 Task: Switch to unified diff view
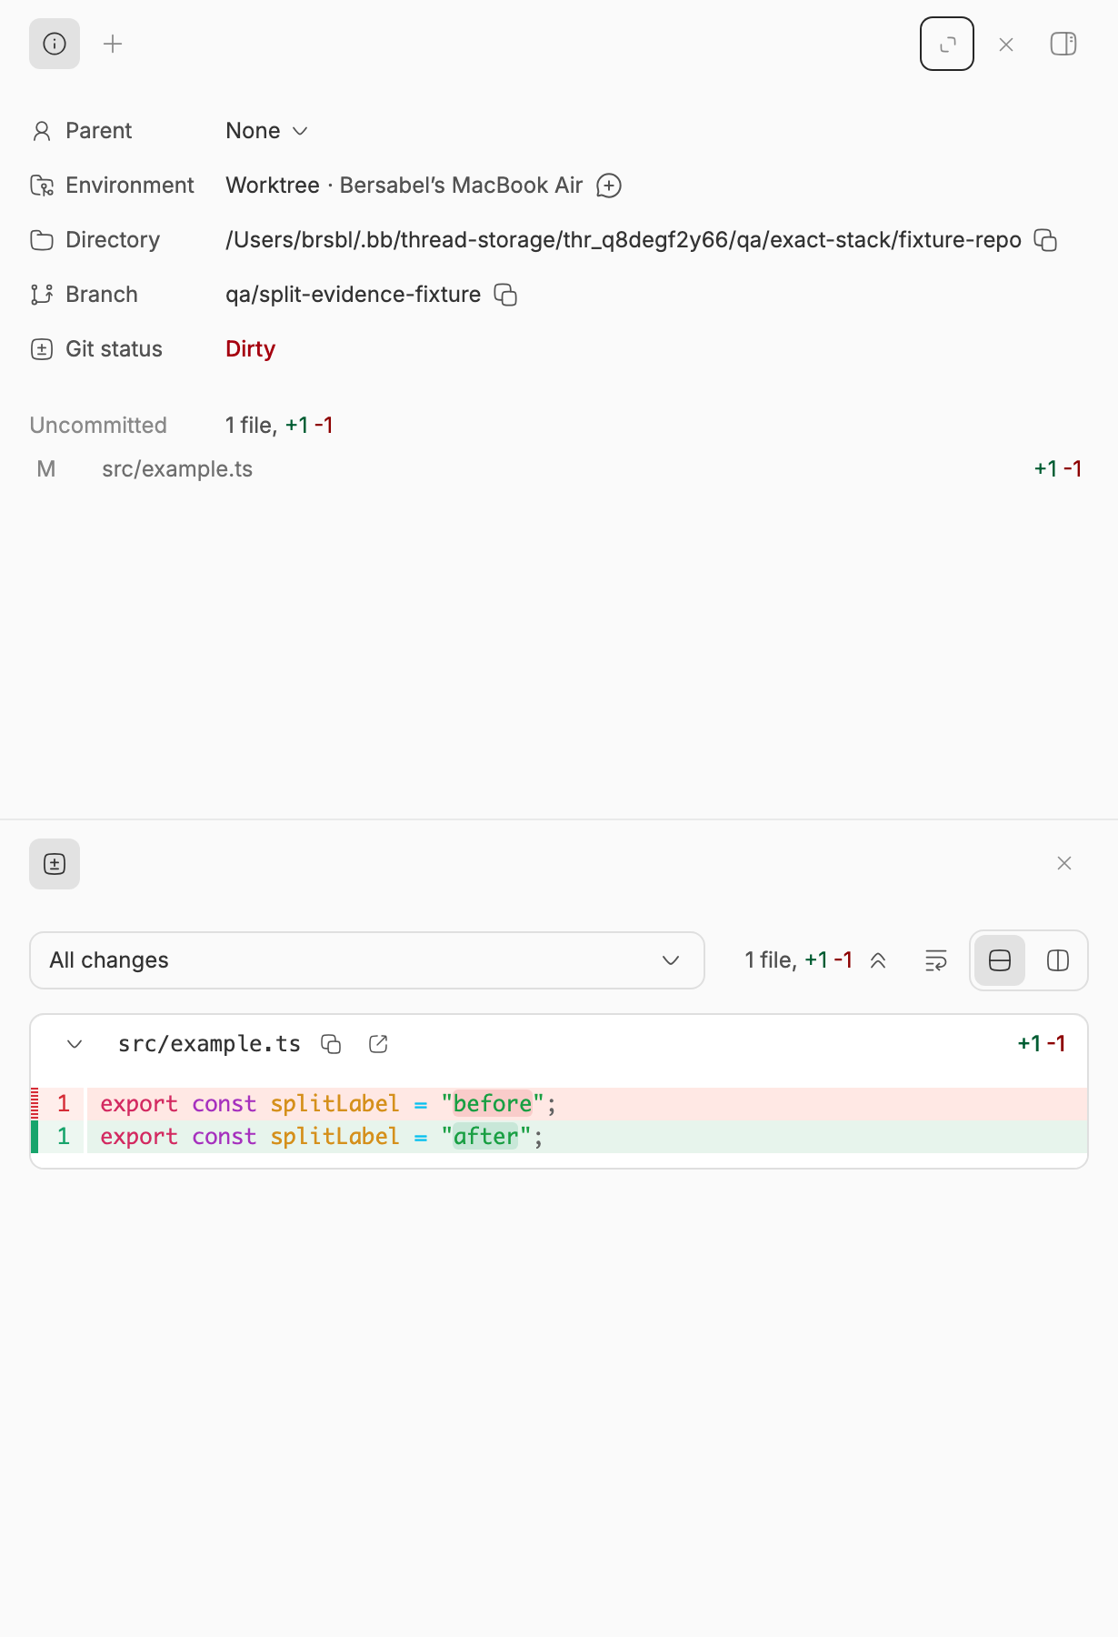click(1000, 960)
